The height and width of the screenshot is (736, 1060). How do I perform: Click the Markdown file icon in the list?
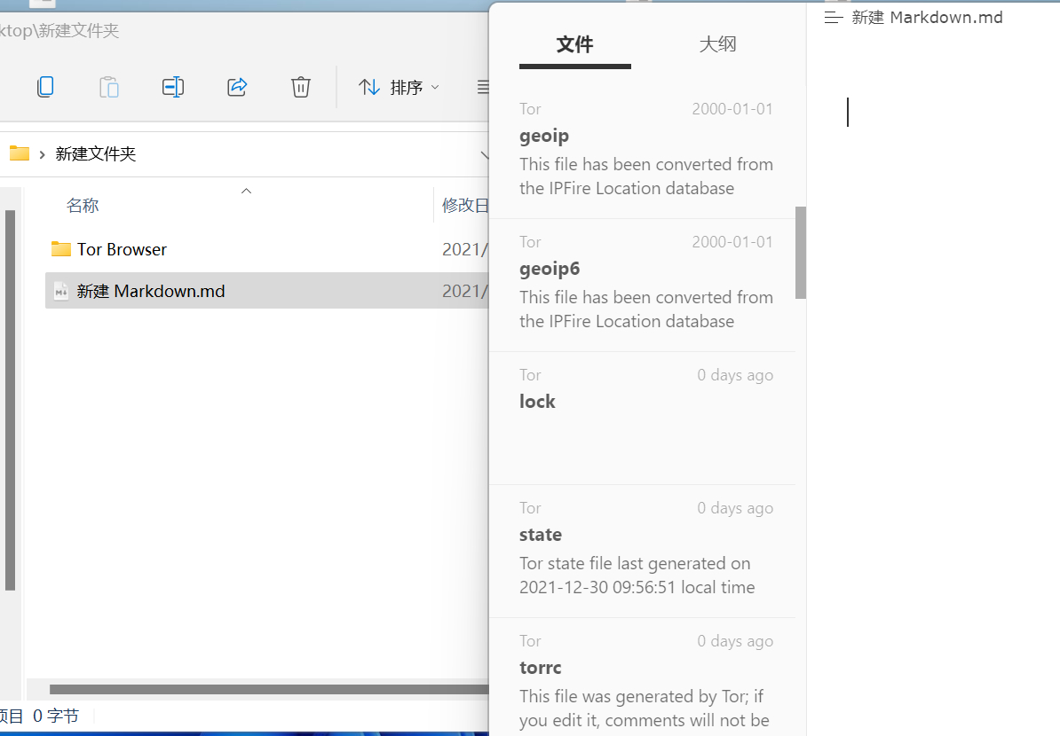tap(61, 291)
